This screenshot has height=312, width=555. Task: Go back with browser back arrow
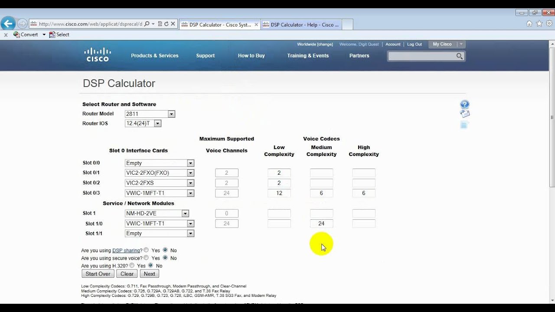click(8, 24)
